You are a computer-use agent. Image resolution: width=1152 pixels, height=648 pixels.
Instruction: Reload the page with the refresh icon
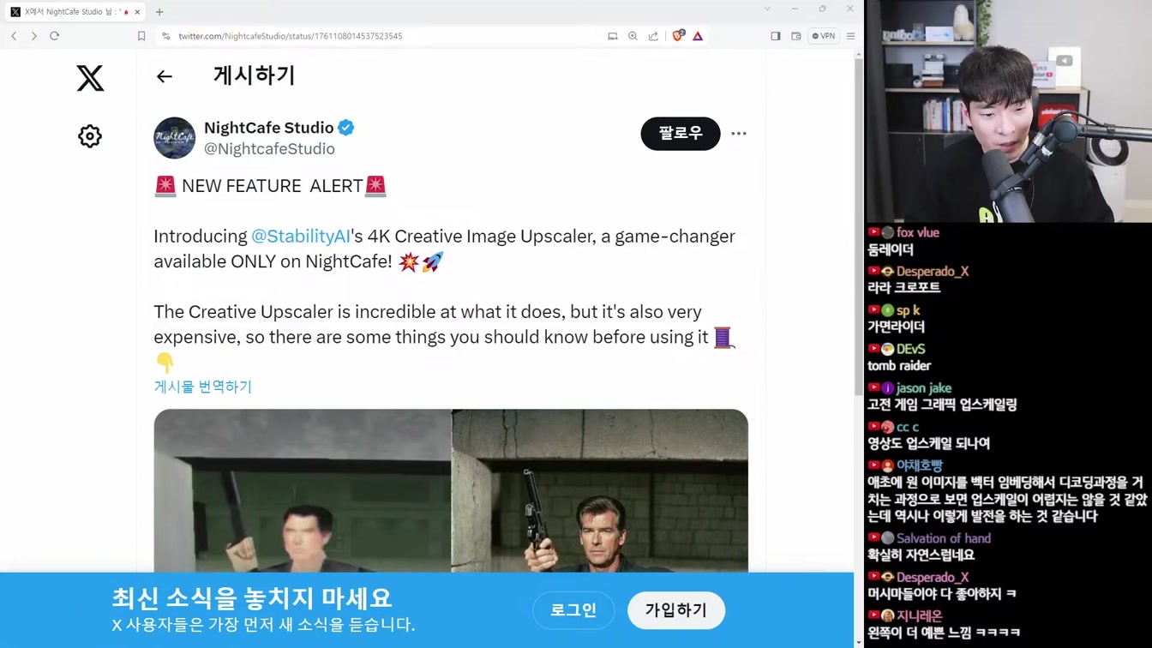click(54, 36)
